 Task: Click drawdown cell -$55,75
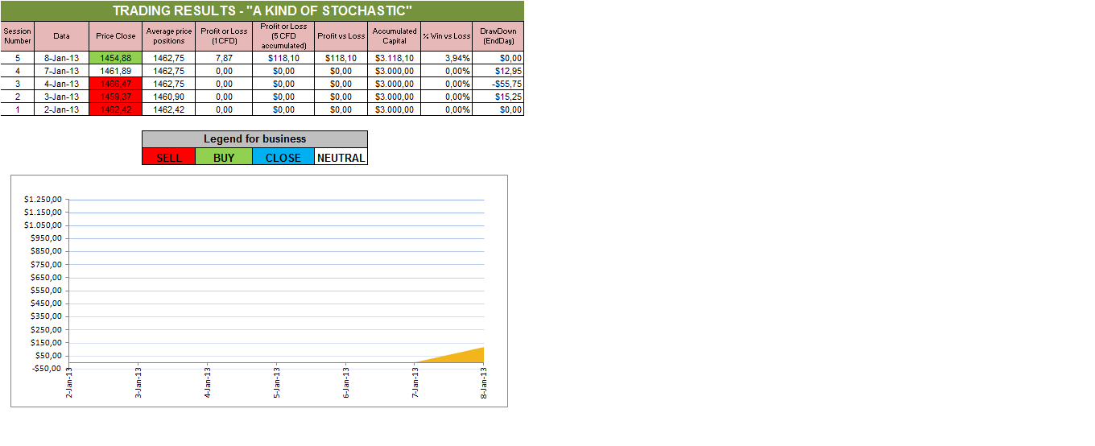(498, 84)
